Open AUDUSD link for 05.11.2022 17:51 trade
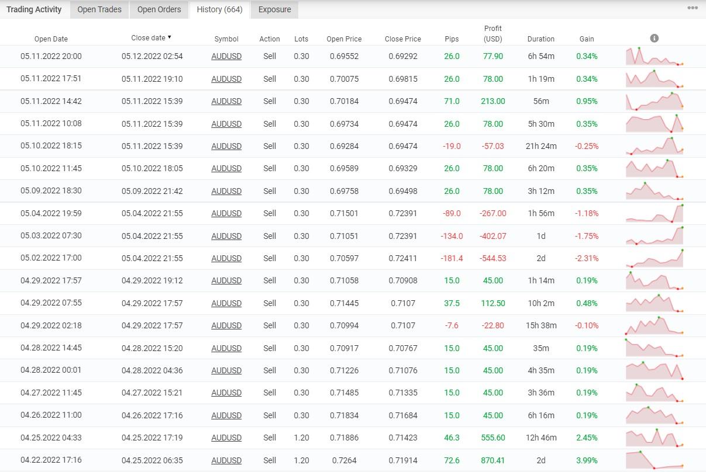Image resolution: width=706 pixels, height=472 pixels. click(x=226, y=79)
